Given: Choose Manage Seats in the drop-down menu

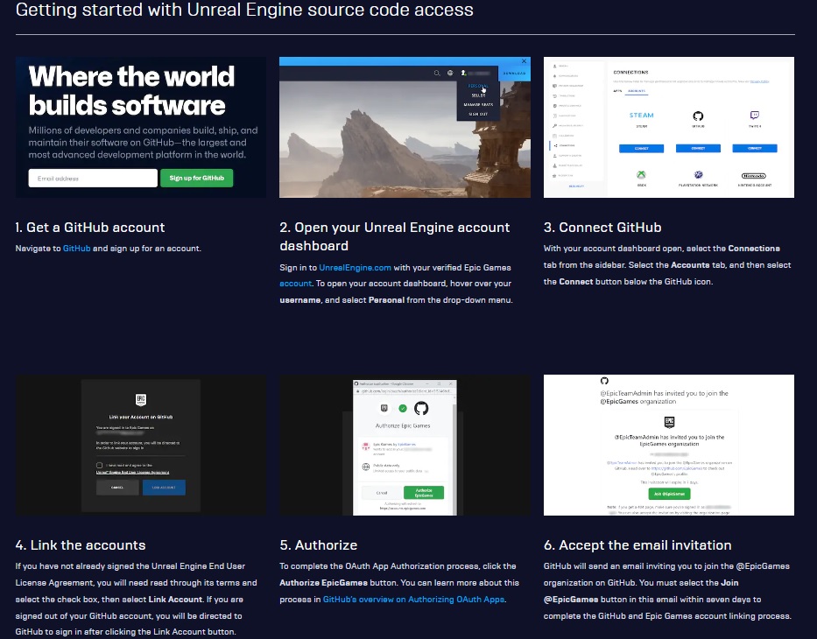Looking at the screenshot, I should [478, 105].
